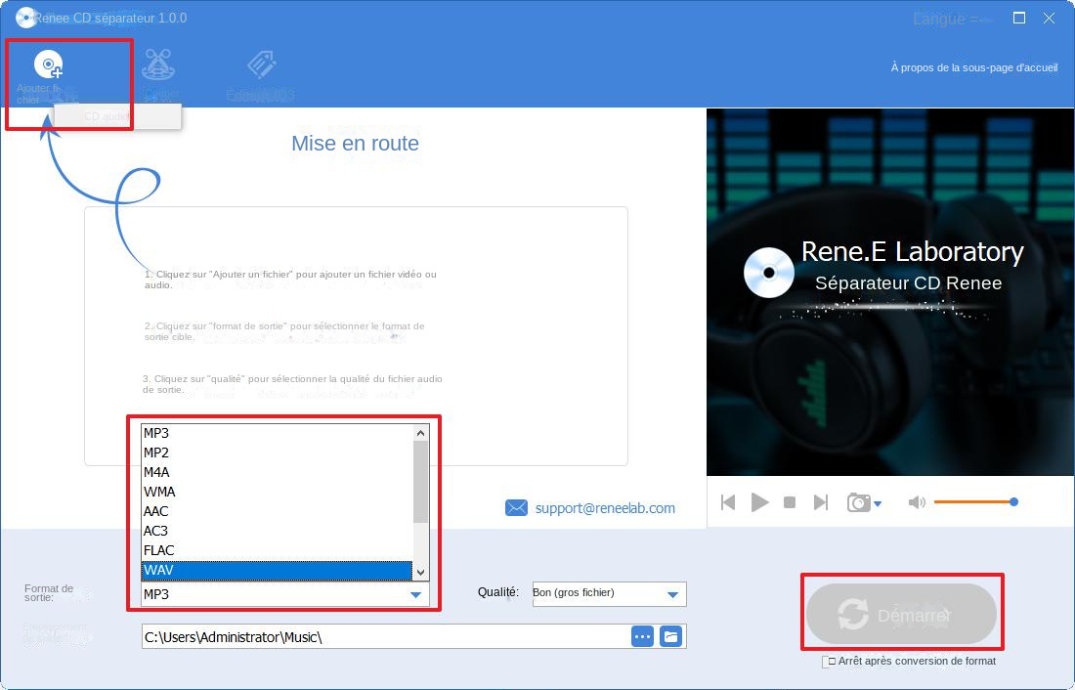The height and width of the screenshot is (690, 1075).
Task: Expand the camera snapshot options arrow
Action: click(876, 504)
